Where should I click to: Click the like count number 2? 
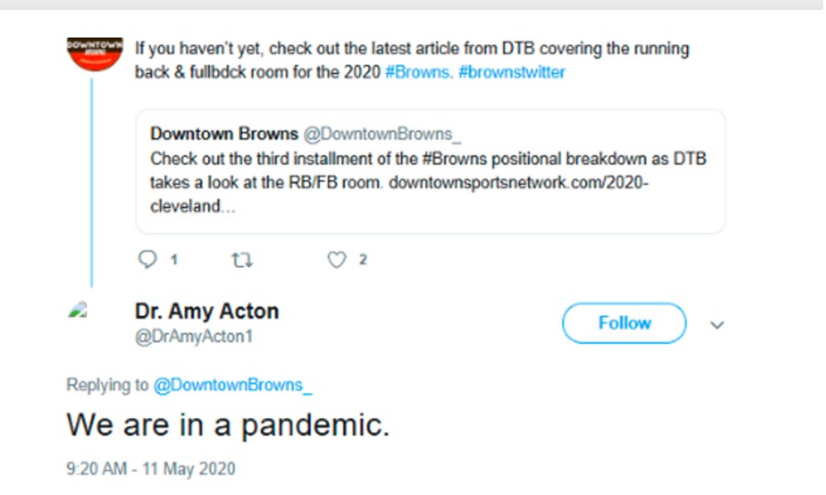[363, 260]
